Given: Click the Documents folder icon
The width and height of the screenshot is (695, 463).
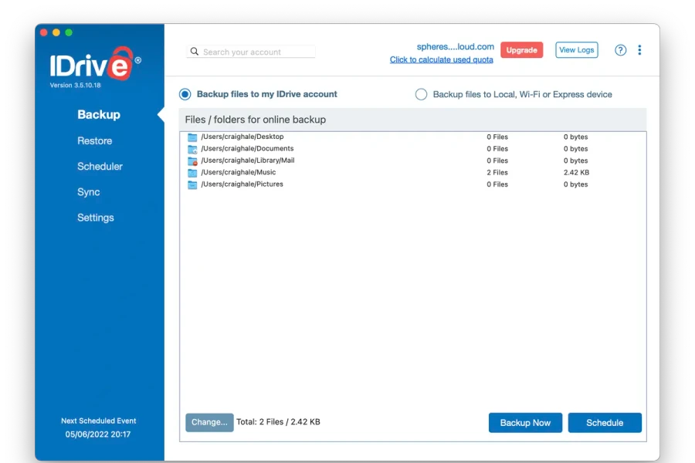Looking at the screenshot, I should click(x=192, y=149).
